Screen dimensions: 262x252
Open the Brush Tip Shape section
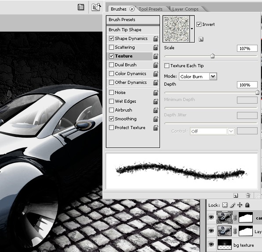[133, 30]
